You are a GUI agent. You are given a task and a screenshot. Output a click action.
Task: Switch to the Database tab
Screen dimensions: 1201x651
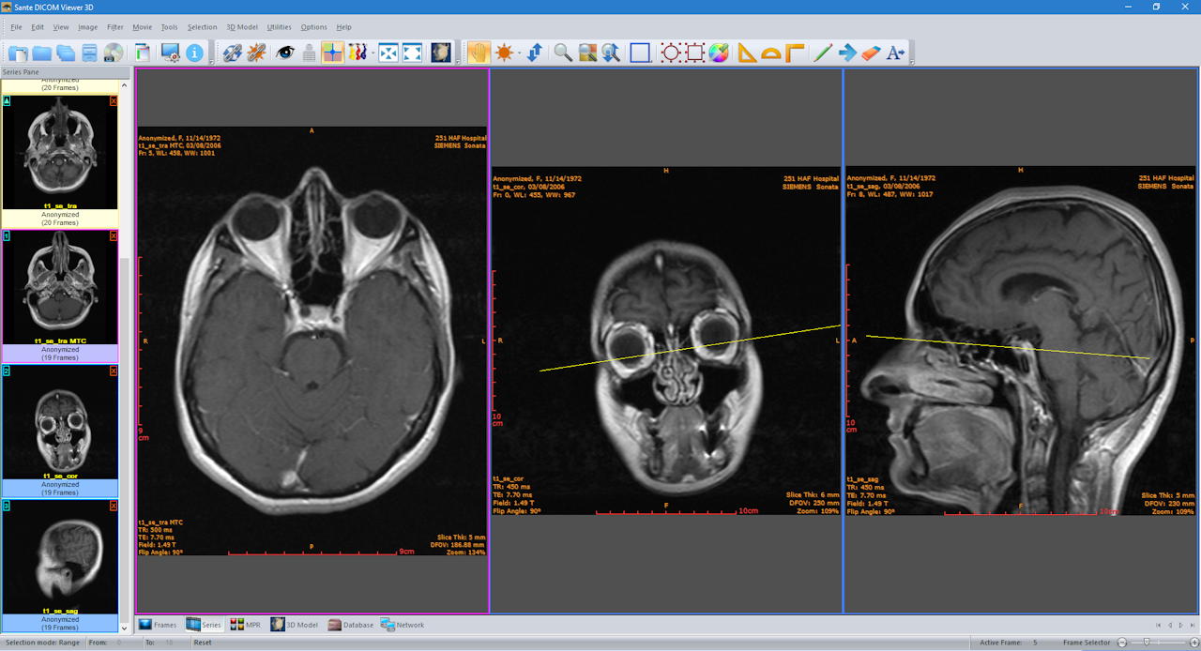point(351,625)
